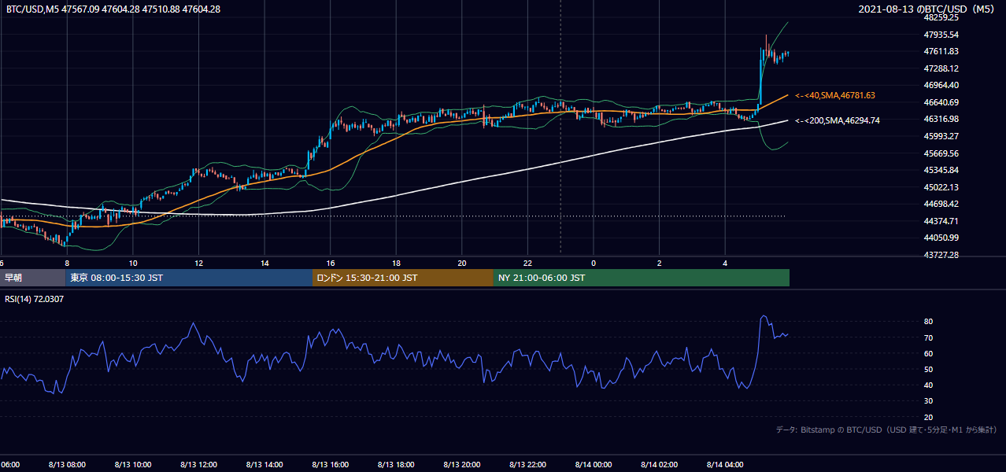Click RSI scale value 20
This screenshot has height=472, width=1006.
coord(929,418)
